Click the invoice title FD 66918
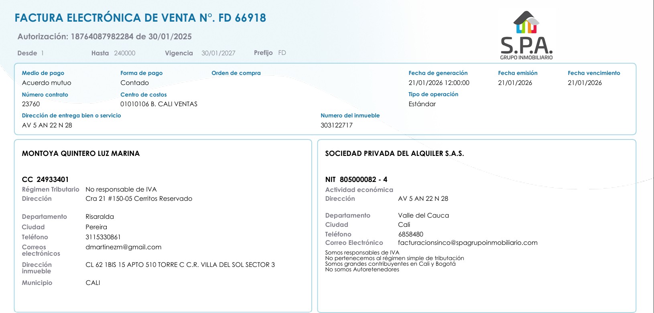The height and width of the screenshot is (313, 654). point(140,18)
